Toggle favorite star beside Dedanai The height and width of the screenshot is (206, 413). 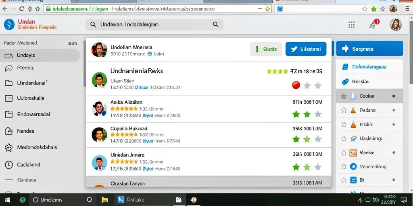tap(344, 110)
